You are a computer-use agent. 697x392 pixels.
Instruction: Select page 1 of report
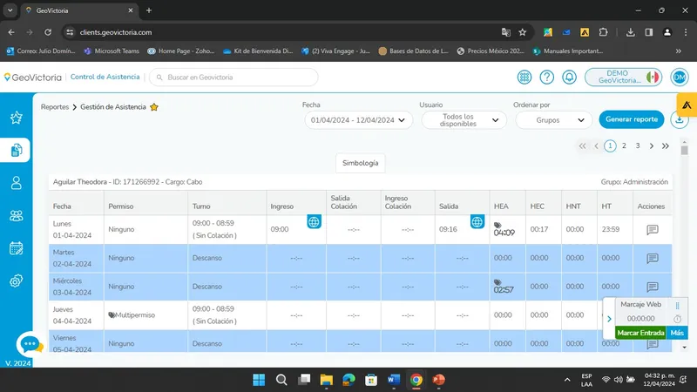coord(610,145)
